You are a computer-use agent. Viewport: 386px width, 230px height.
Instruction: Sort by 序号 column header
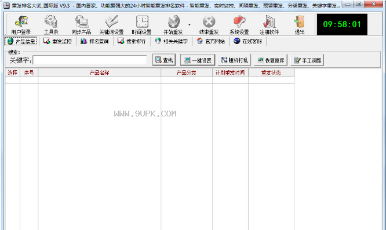[x=29, y=72]
